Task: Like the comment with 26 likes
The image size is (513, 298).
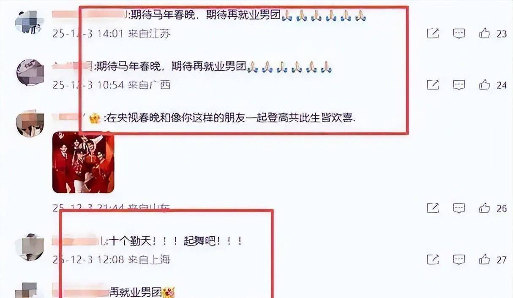Action: pos(485,208)
